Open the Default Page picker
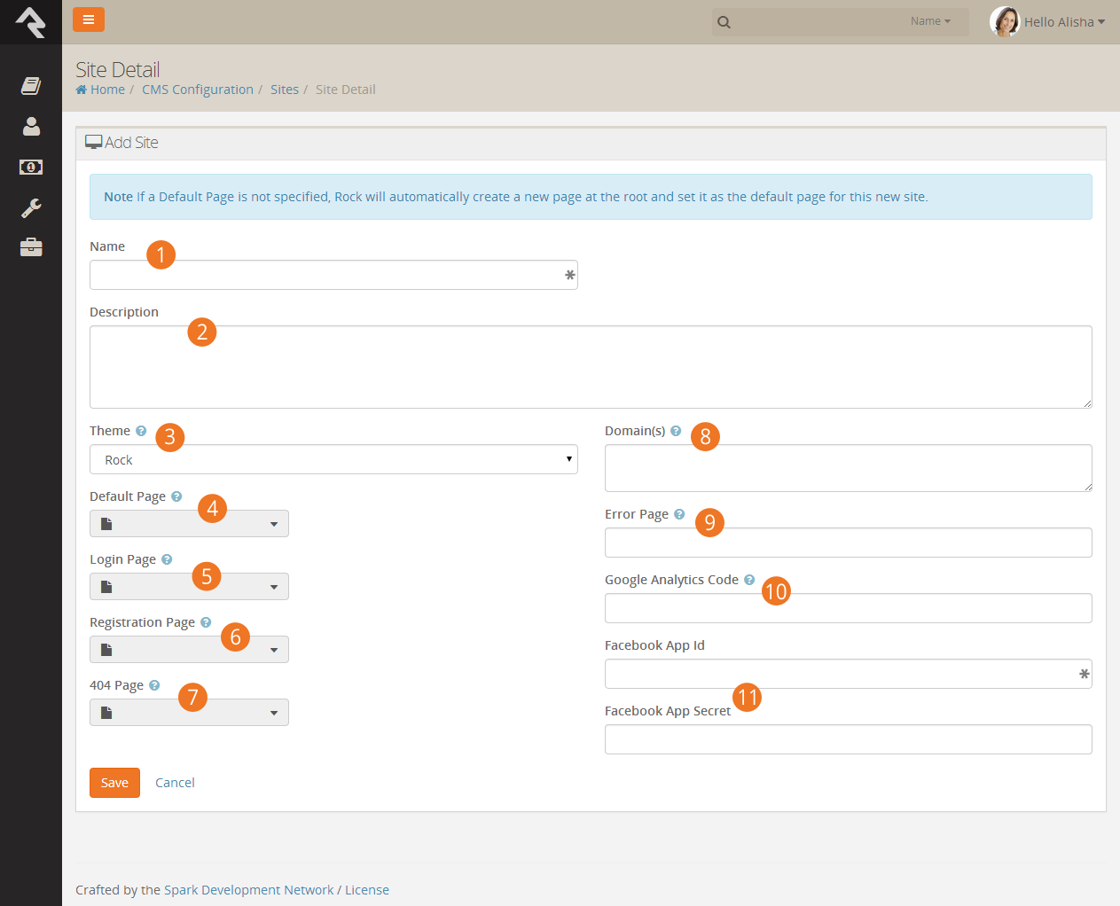The height and width of the screenshot is (906, 1120). click(189, 524)
